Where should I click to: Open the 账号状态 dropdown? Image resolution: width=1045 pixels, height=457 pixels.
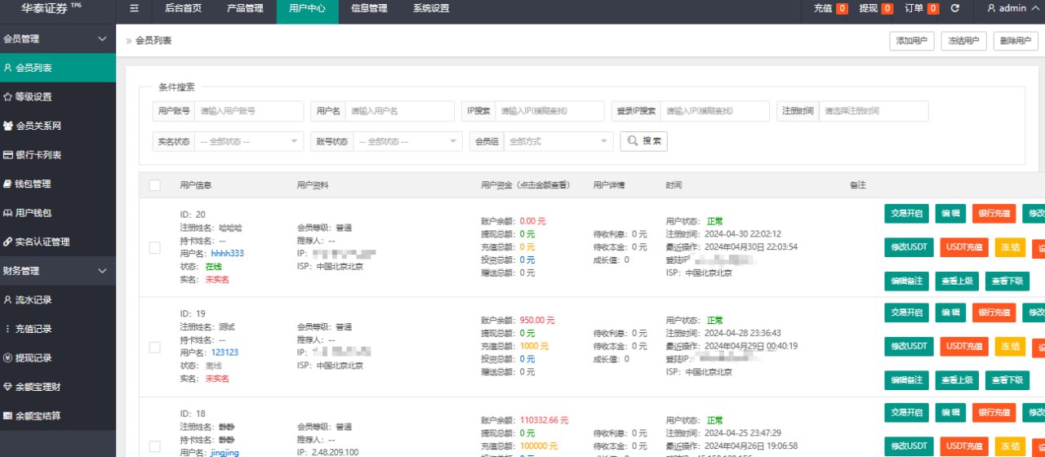(x=408, y=141)
